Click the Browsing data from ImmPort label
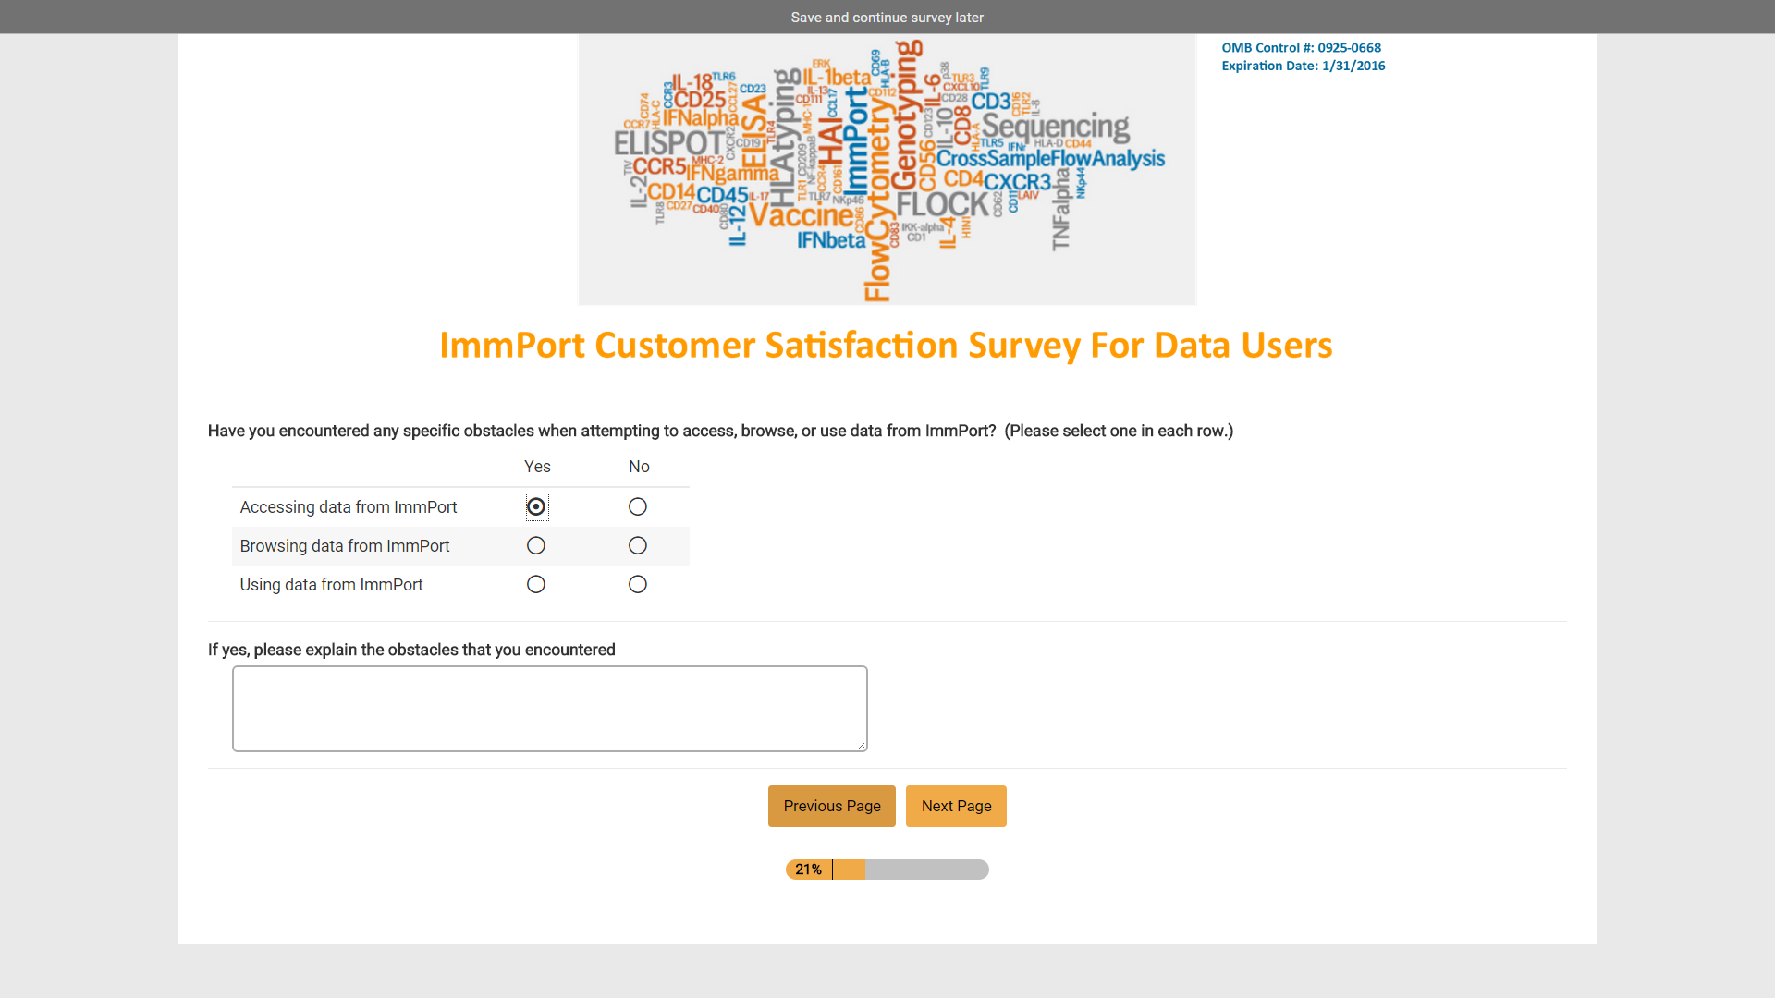1775x998 pixels. [x=345, y=546]
